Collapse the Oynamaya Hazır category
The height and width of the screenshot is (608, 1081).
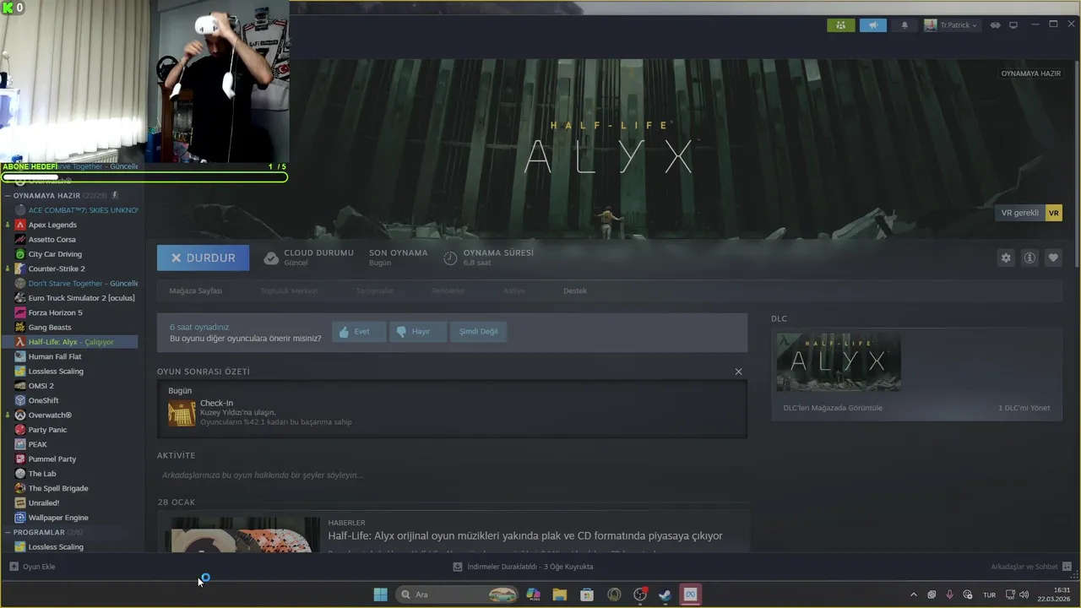(x=8, y=195)
